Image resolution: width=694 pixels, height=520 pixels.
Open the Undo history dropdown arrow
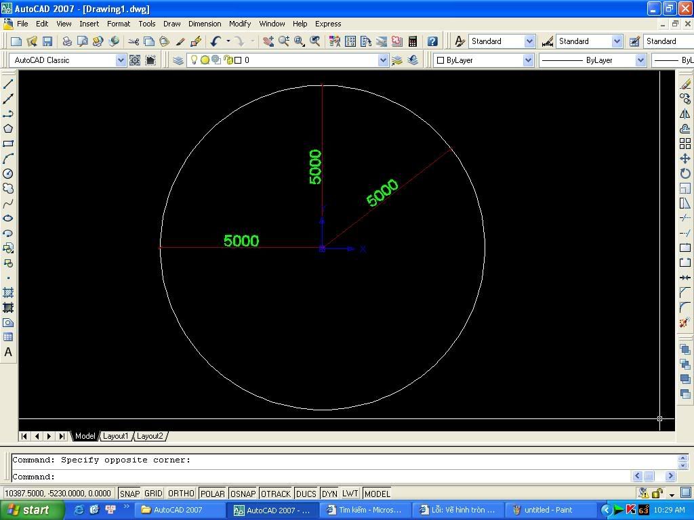[228, 41]
